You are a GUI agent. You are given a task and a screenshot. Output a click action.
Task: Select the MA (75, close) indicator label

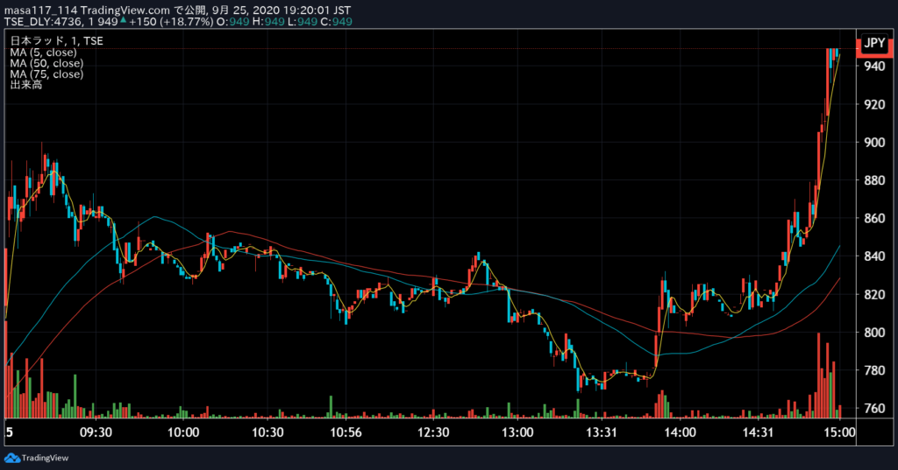(x=46, y=74)
